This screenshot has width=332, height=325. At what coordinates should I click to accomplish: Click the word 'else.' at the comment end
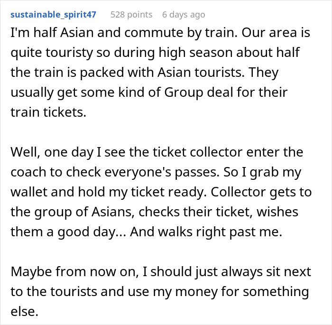point(24,311)
